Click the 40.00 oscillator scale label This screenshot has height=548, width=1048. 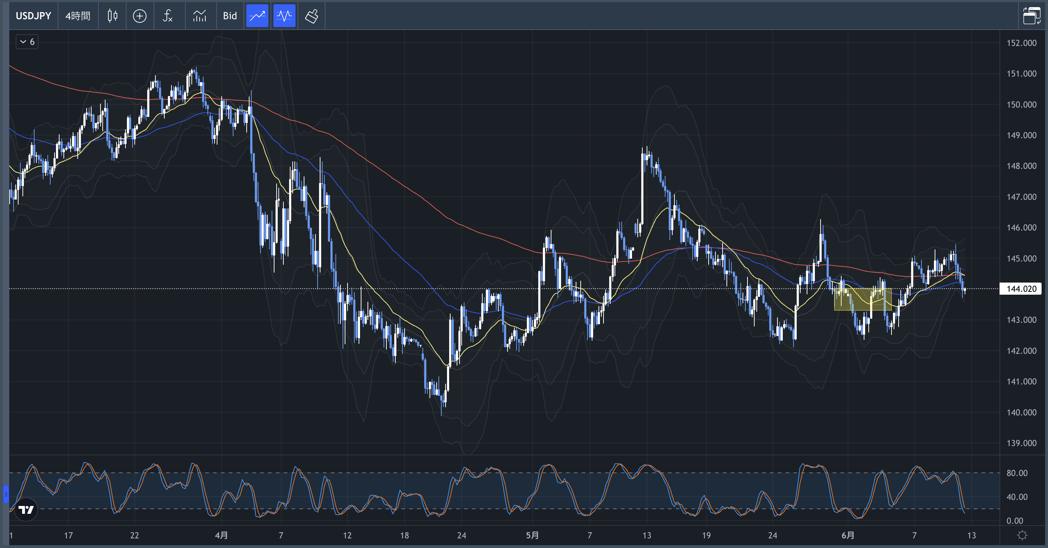click(x=1017, y=497)
